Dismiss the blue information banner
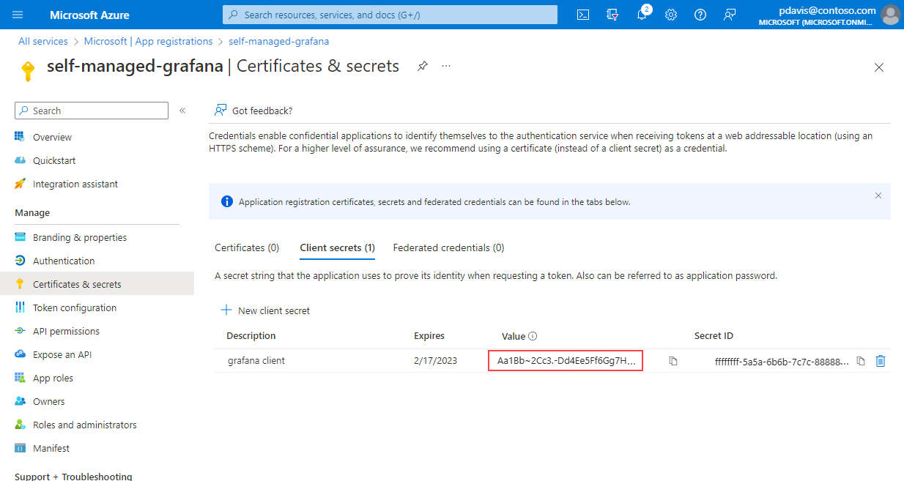Screen dimensions: 904x481 (x=878, y=195)
